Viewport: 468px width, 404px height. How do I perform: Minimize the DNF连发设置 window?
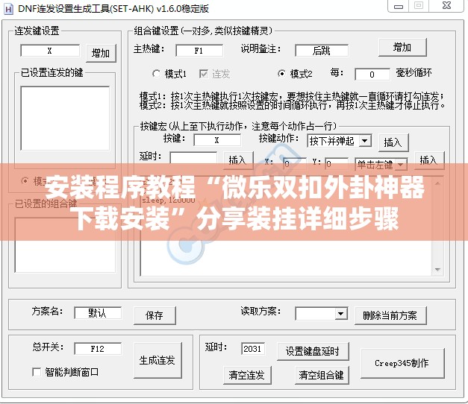398,6
